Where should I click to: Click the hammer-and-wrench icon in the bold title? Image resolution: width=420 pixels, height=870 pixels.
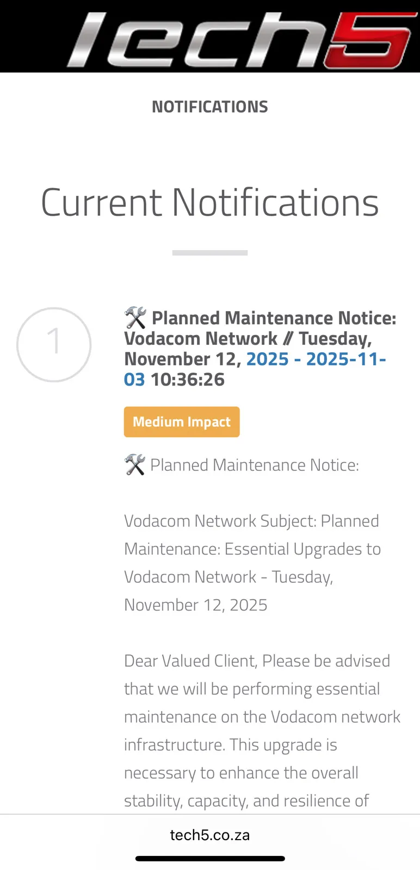coord(135,318)
